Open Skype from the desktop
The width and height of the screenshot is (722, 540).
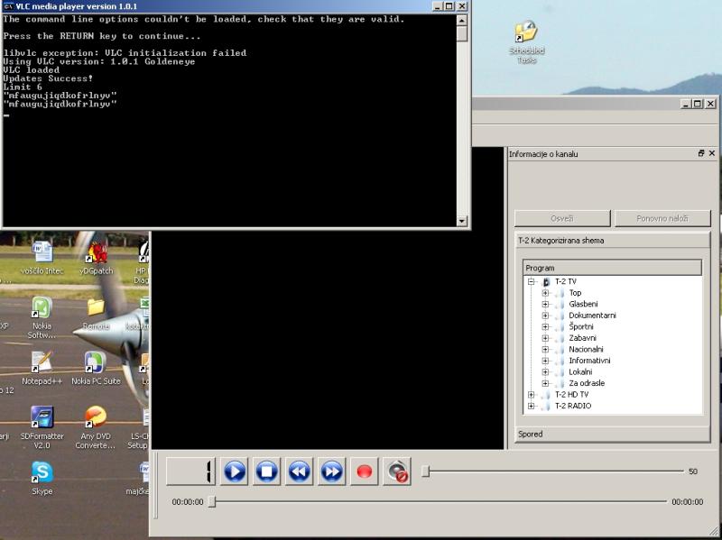click(x=42, y=472)
